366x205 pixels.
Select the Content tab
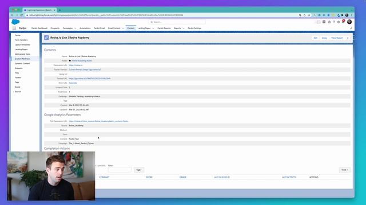[x=131, y=28]
